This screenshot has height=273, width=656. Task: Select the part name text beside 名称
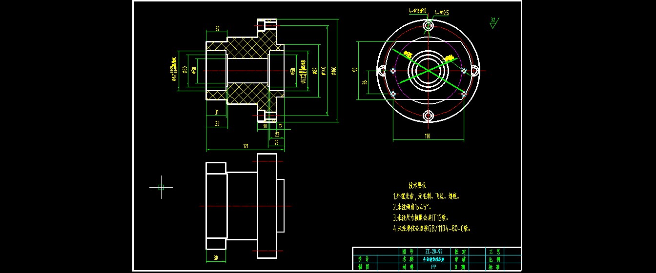pos(433,259)
